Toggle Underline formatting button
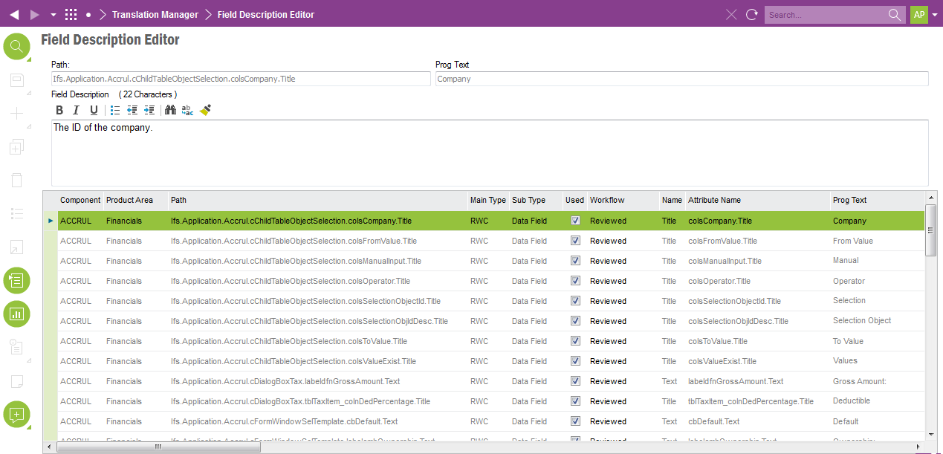943x454 pixels. point(94,110)
